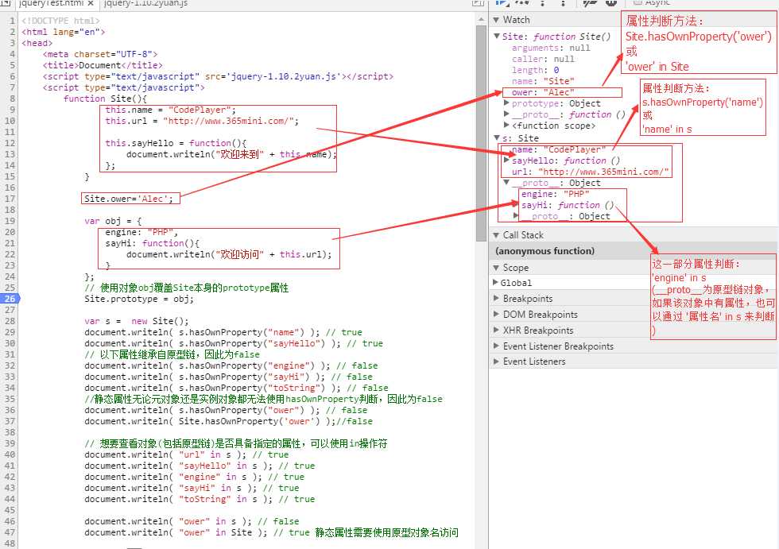Expand the Event Listener Breakpoints section

(x=496, y=346)
